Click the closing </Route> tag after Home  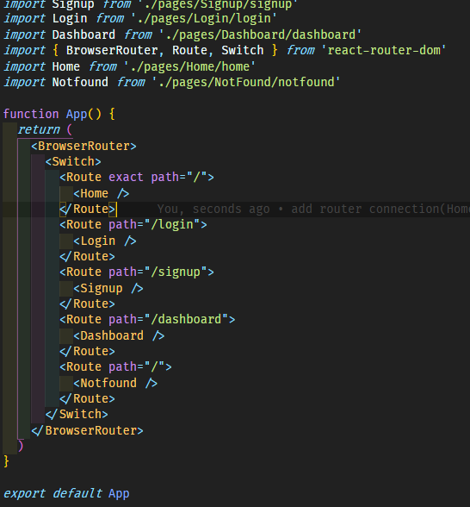point(87,209)
